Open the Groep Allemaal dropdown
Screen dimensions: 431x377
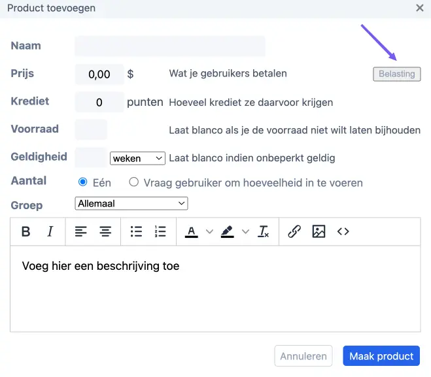(131, 203)
